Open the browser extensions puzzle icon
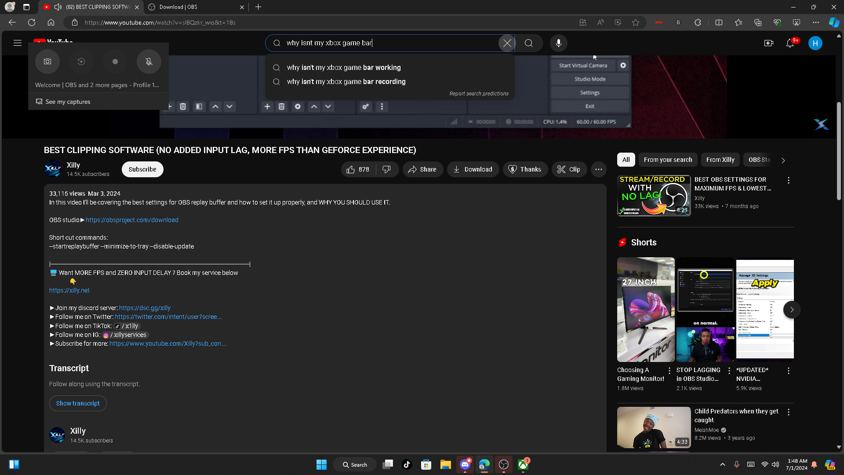 point(698,22)
